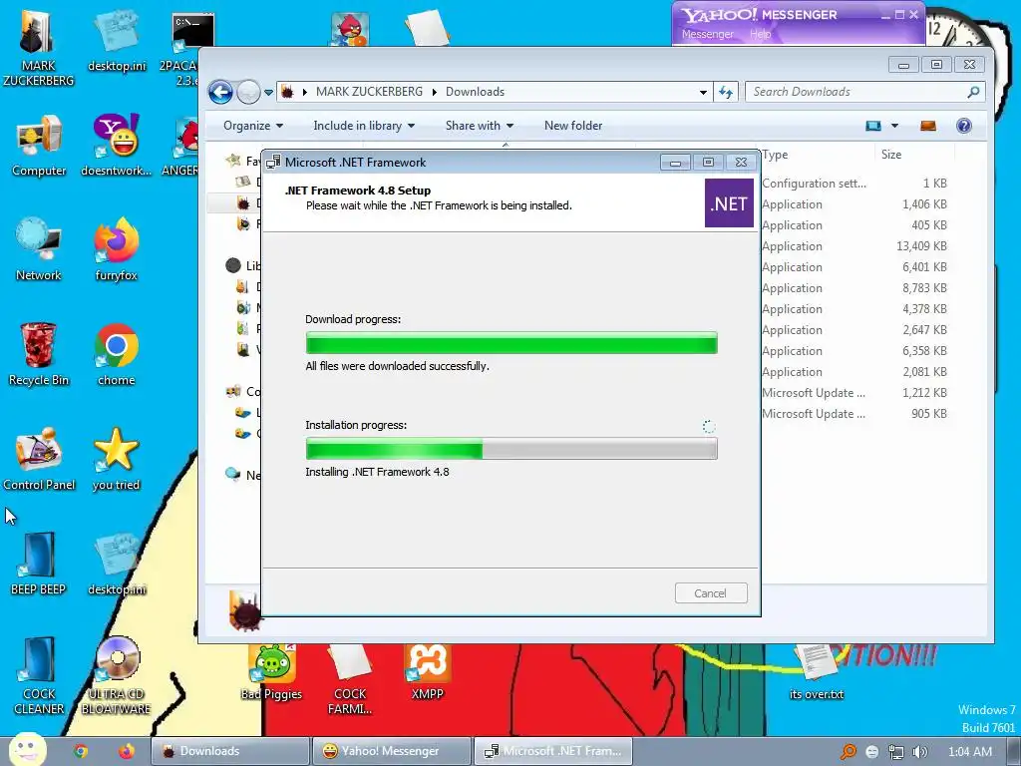Image resolution: width=1021 pixels, height=766 pixels.
Task: Select the row sized 13,409 KB
Action: pos(853,246)
